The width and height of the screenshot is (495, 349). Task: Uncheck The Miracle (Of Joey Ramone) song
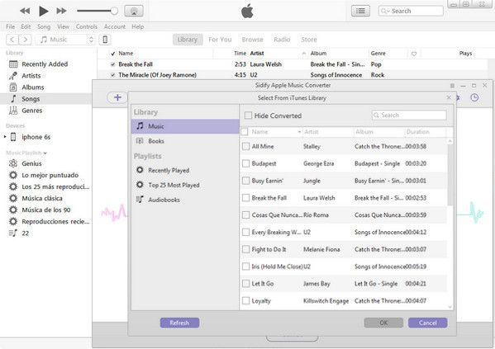click(x=112, y=75)
